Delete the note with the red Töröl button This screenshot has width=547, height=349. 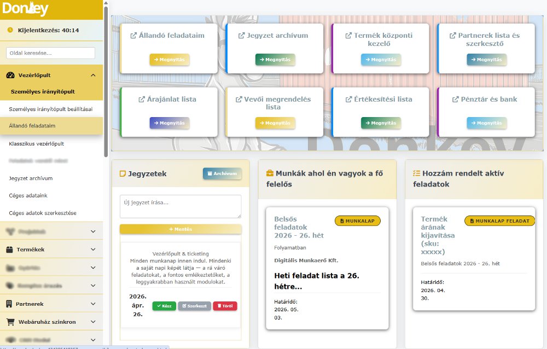pos(225,306)
